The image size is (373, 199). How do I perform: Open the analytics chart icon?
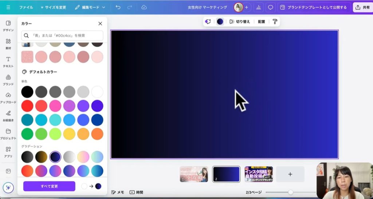click(258, 7)
